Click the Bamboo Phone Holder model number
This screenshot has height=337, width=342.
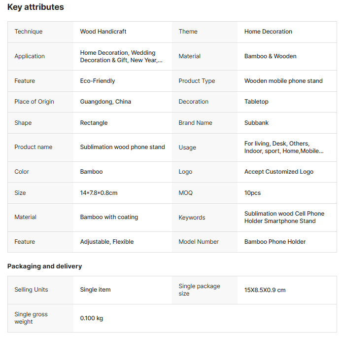click(275, 242)
